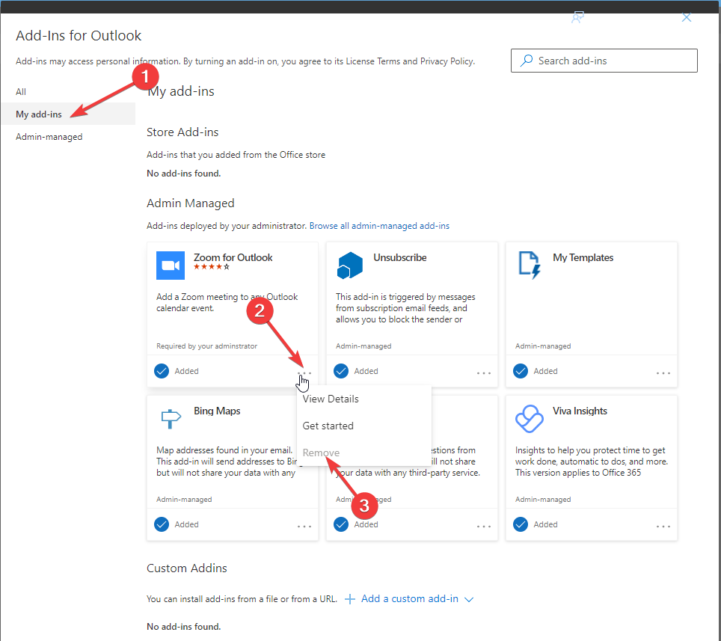Image resolution: width=721 pixels, height=641 pixels.
Task: Open the Admin-managed category in the sidebar
Action: tap(49, 137)
